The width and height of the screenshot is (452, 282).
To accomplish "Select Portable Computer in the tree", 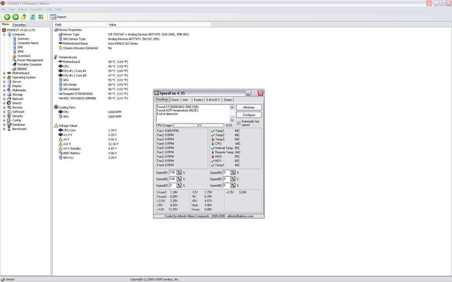I will tap(29, 64).
